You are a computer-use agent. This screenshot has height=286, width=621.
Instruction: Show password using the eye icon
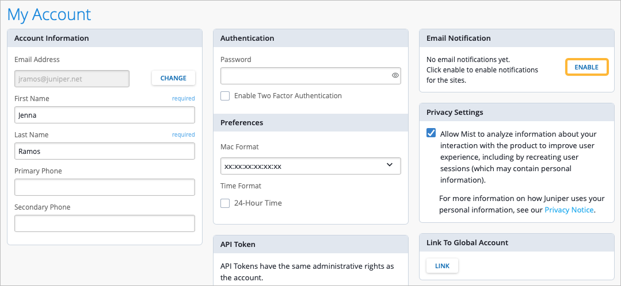pos(395,75)
